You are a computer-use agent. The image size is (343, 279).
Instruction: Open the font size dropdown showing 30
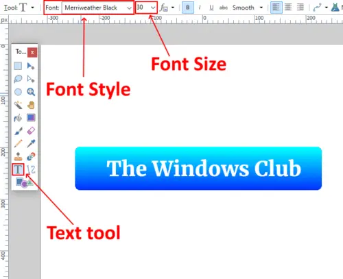click(x=146, y=8)
